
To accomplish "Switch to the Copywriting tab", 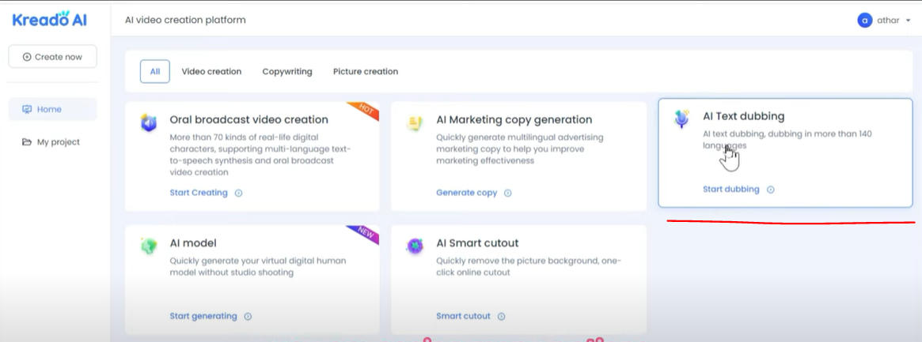I will (287, 72).
